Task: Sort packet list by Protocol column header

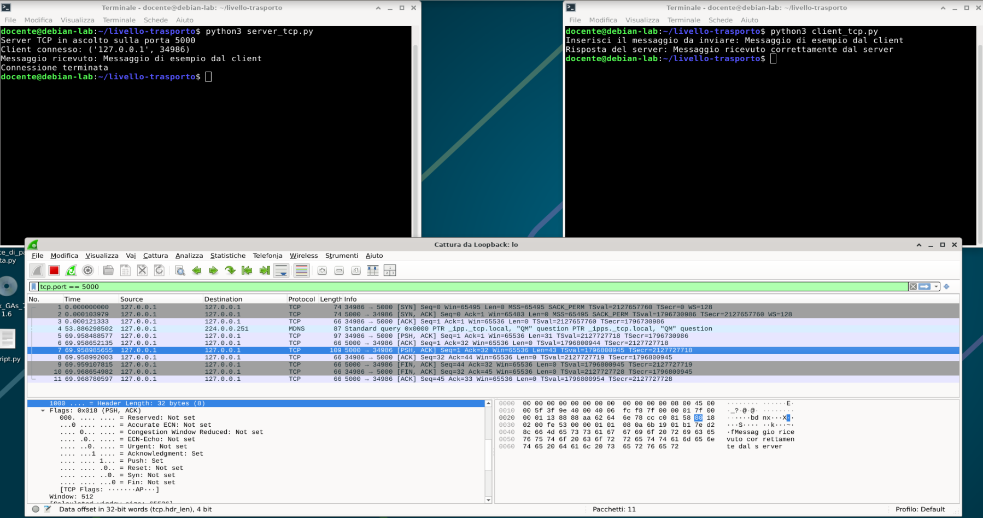Action: pyautogui.click(x=302, y=299)
